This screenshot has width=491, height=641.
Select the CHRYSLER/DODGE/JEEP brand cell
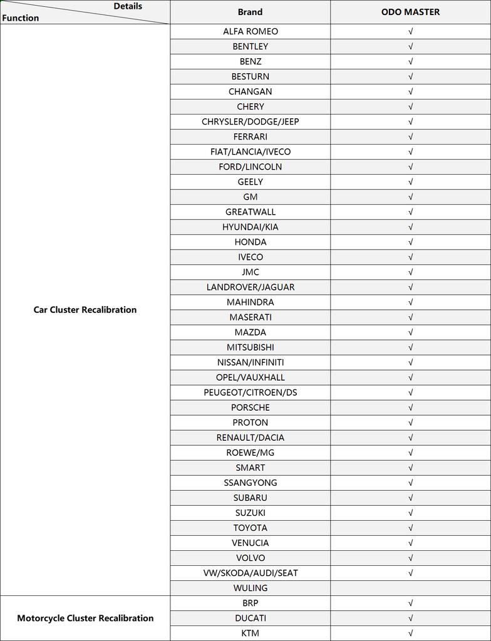click(x=251, y=121)
